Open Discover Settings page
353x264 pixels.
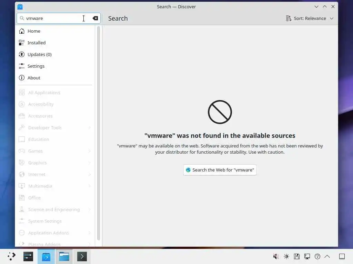[55, 66]
